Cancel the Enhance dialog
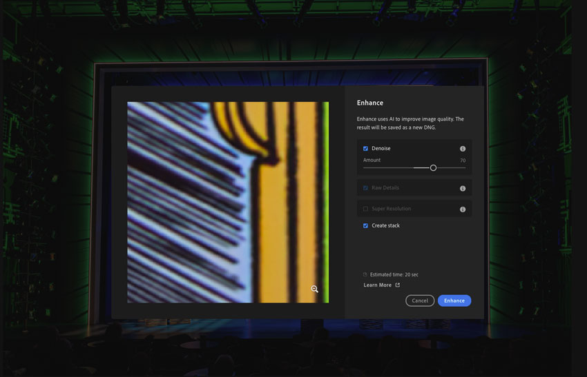The height and width of the screenshot is (377, 587). [420, 300]
